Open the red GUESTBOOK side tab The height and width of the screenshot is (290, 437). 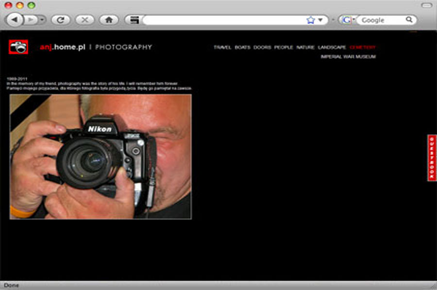coord(432,158)
